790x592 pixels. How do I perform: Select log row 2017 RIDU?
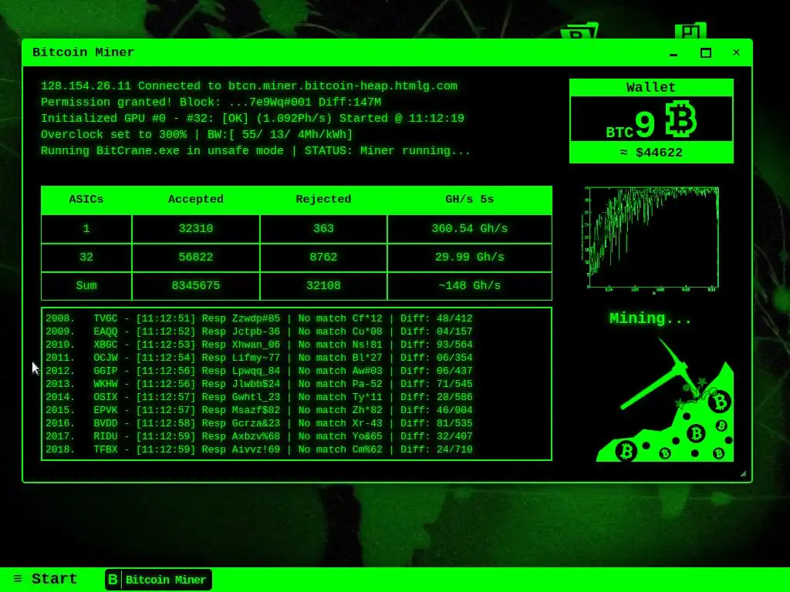(259, 436)
